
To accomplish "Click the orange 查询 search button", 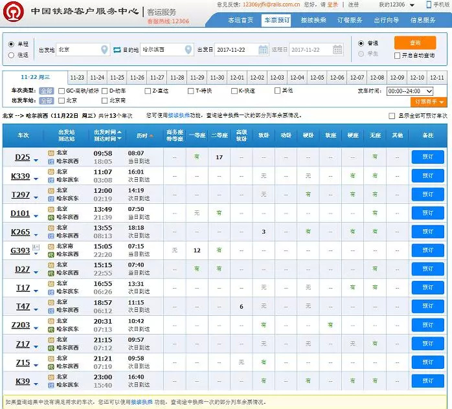I will 415,43.
